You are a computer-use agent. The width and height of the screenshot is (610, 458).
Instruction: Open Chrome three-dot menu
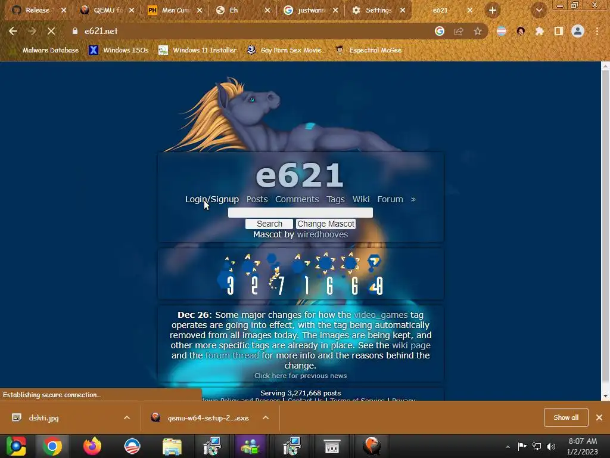coord(597,31)
